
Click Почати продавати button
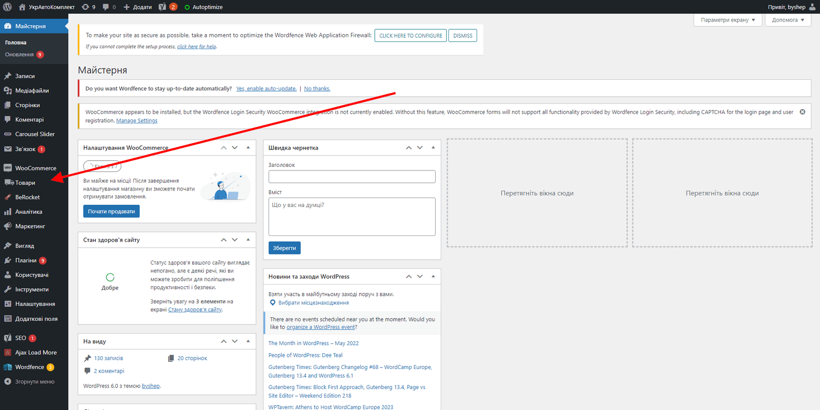pos(111,211)
